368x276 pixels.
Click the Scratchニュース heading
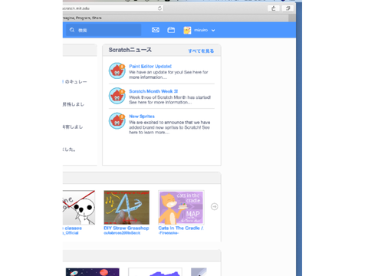130,50
